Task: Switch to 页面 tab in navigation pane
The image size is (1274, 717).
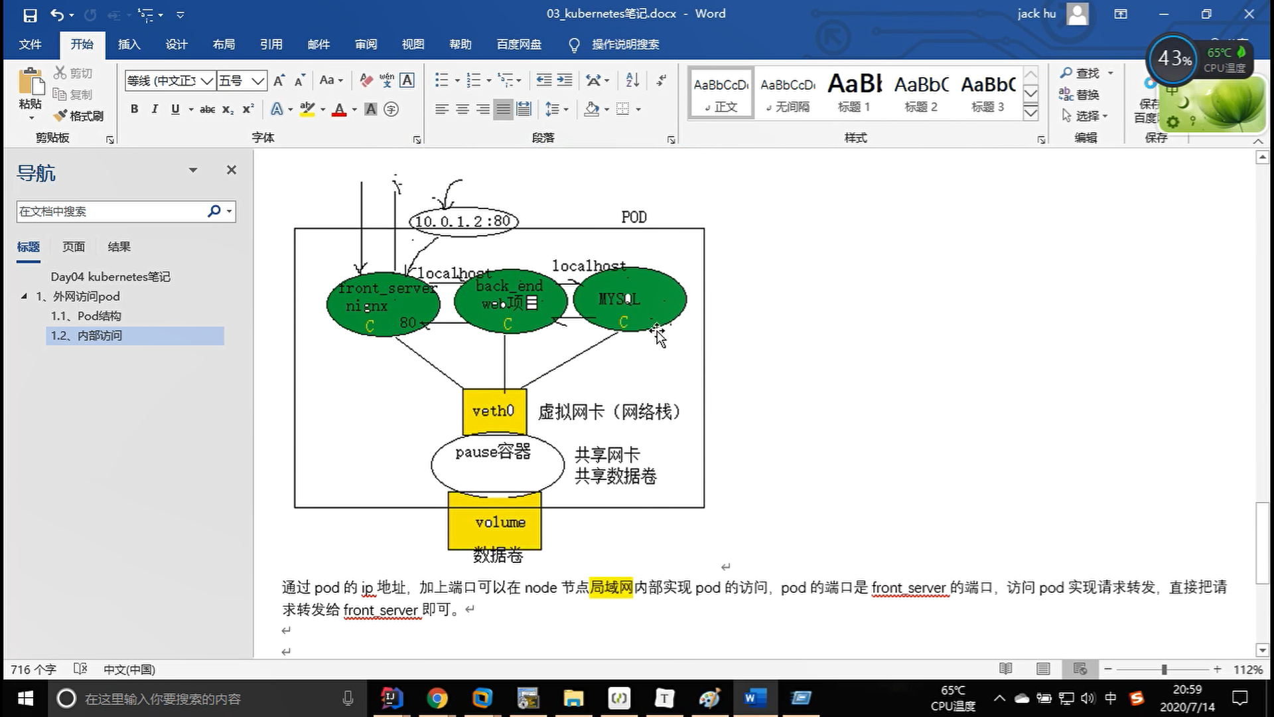Action: tap(73, 247)
